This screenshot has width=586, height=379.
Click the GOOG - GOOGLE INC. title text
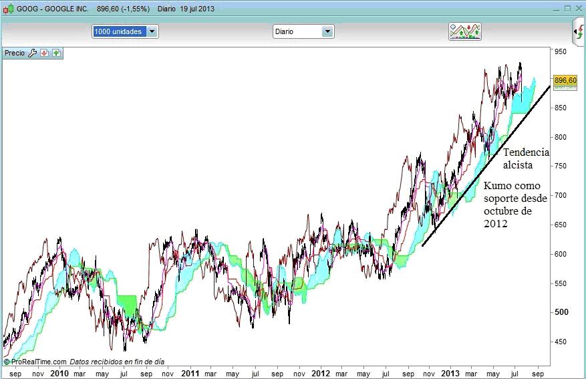52,9
